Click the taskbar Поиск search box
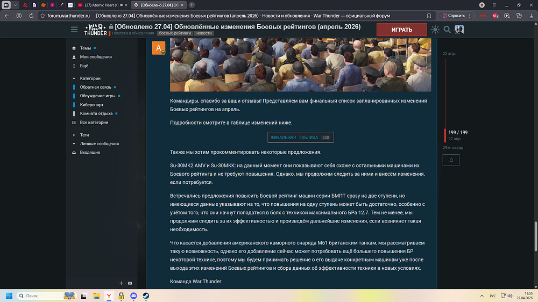Viewport: 538px width, 302px height. [46, 296]
